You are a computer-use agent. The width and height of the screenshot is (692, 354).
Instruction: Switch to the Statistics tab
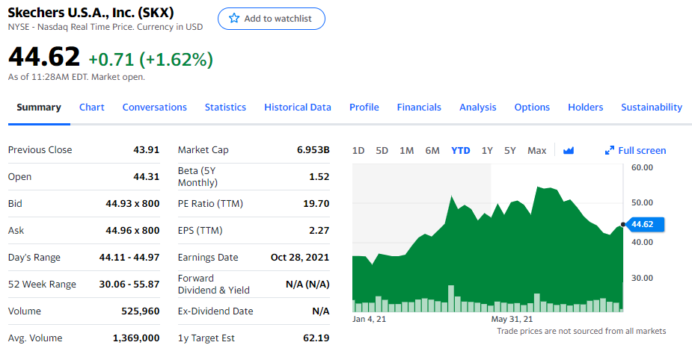click(225, 107)
